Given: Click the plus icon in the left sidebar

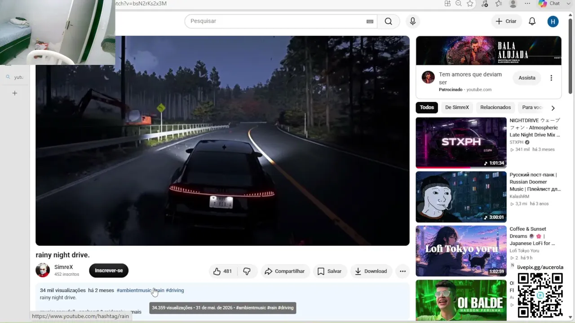Looking at the screenshot, I should pyautogui.click(x=15, y=93).
